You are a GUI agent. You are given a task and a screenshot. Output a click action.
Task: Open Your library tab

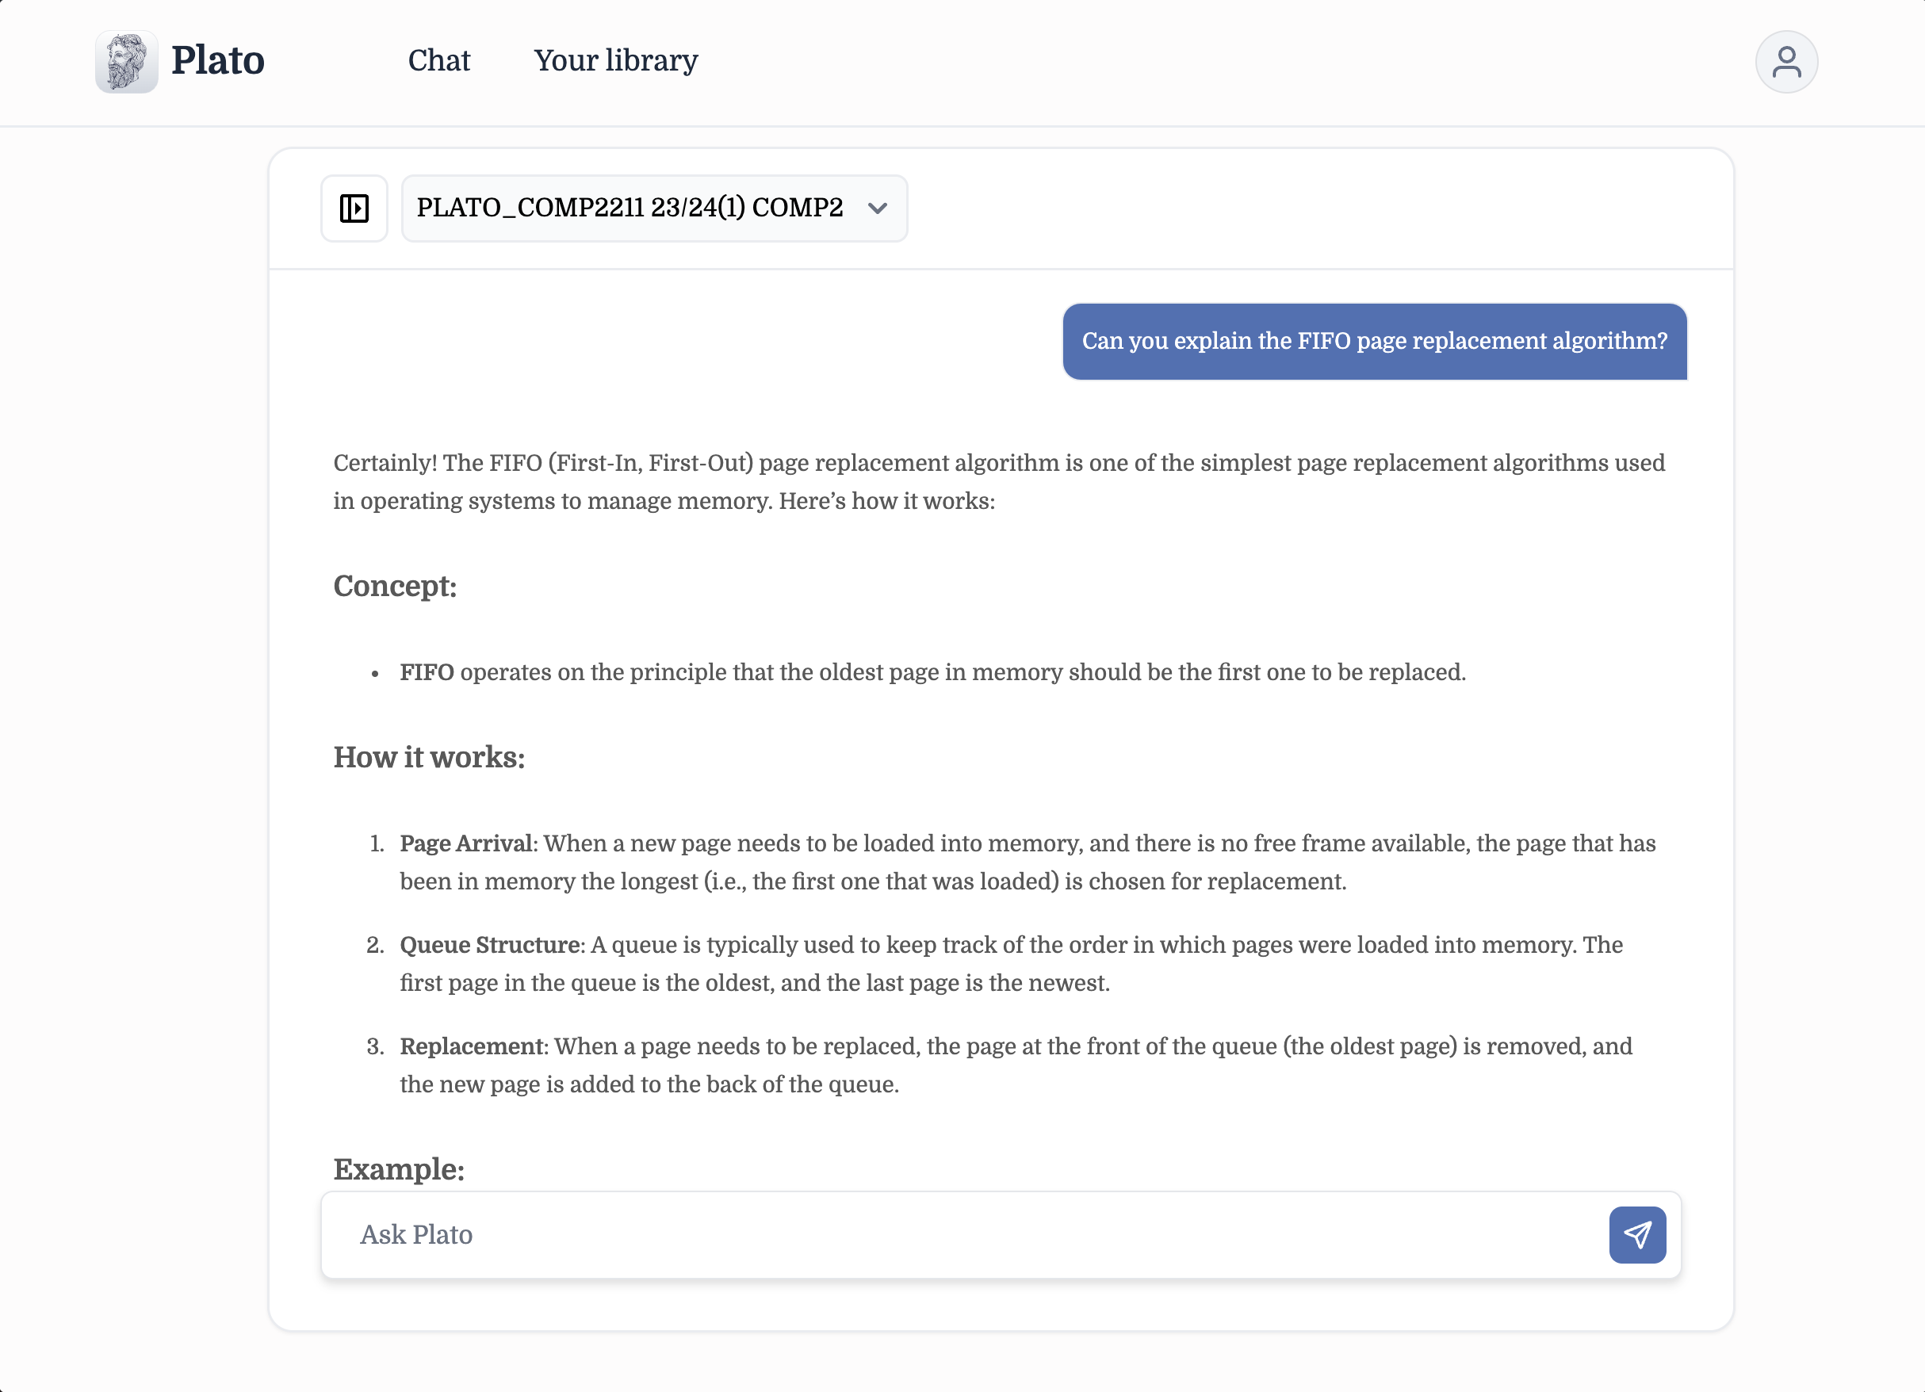[x=615, y=60]
